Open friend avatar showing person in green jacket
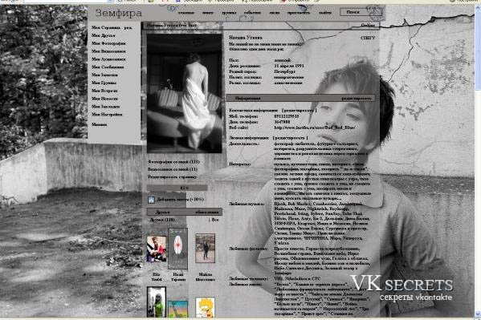Viewport: 481px width, 320px height. 157,302
